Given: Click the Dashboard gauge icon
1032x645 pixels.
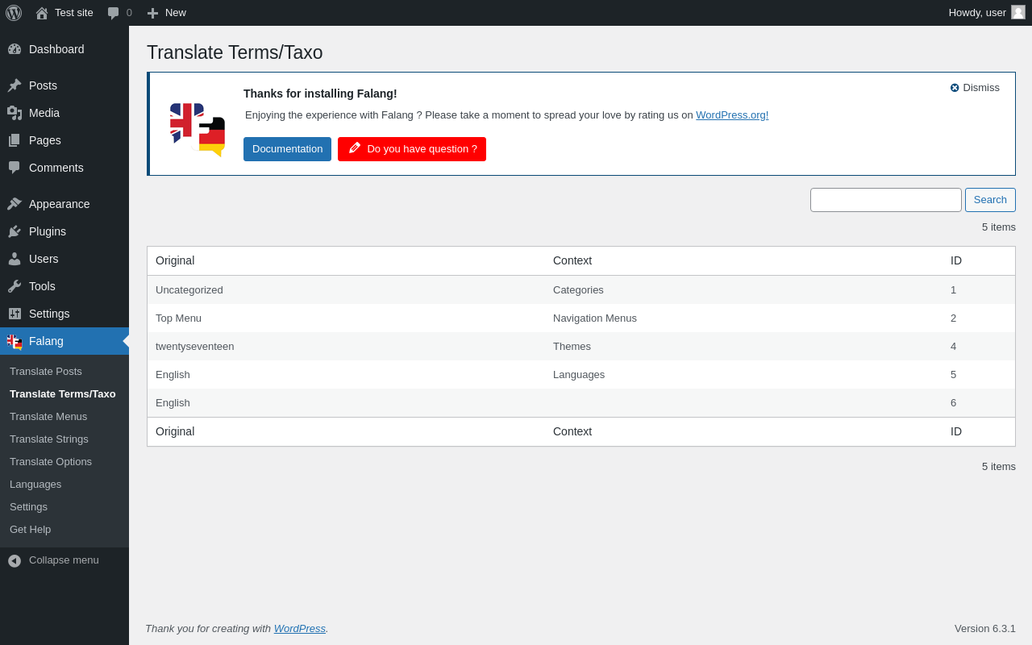Looking at the screenshot, I should [x=15, y=49].
